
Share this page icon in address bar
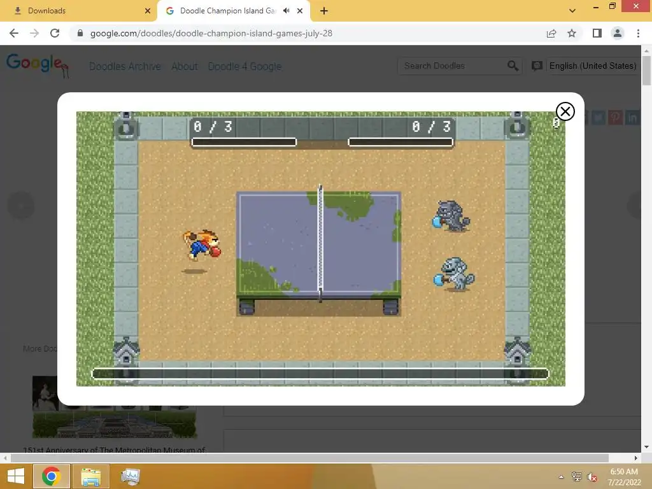click(551, 33)
